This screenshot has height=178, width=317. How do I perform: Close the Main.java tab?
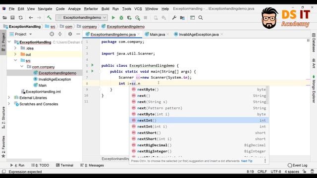point(168,34)
